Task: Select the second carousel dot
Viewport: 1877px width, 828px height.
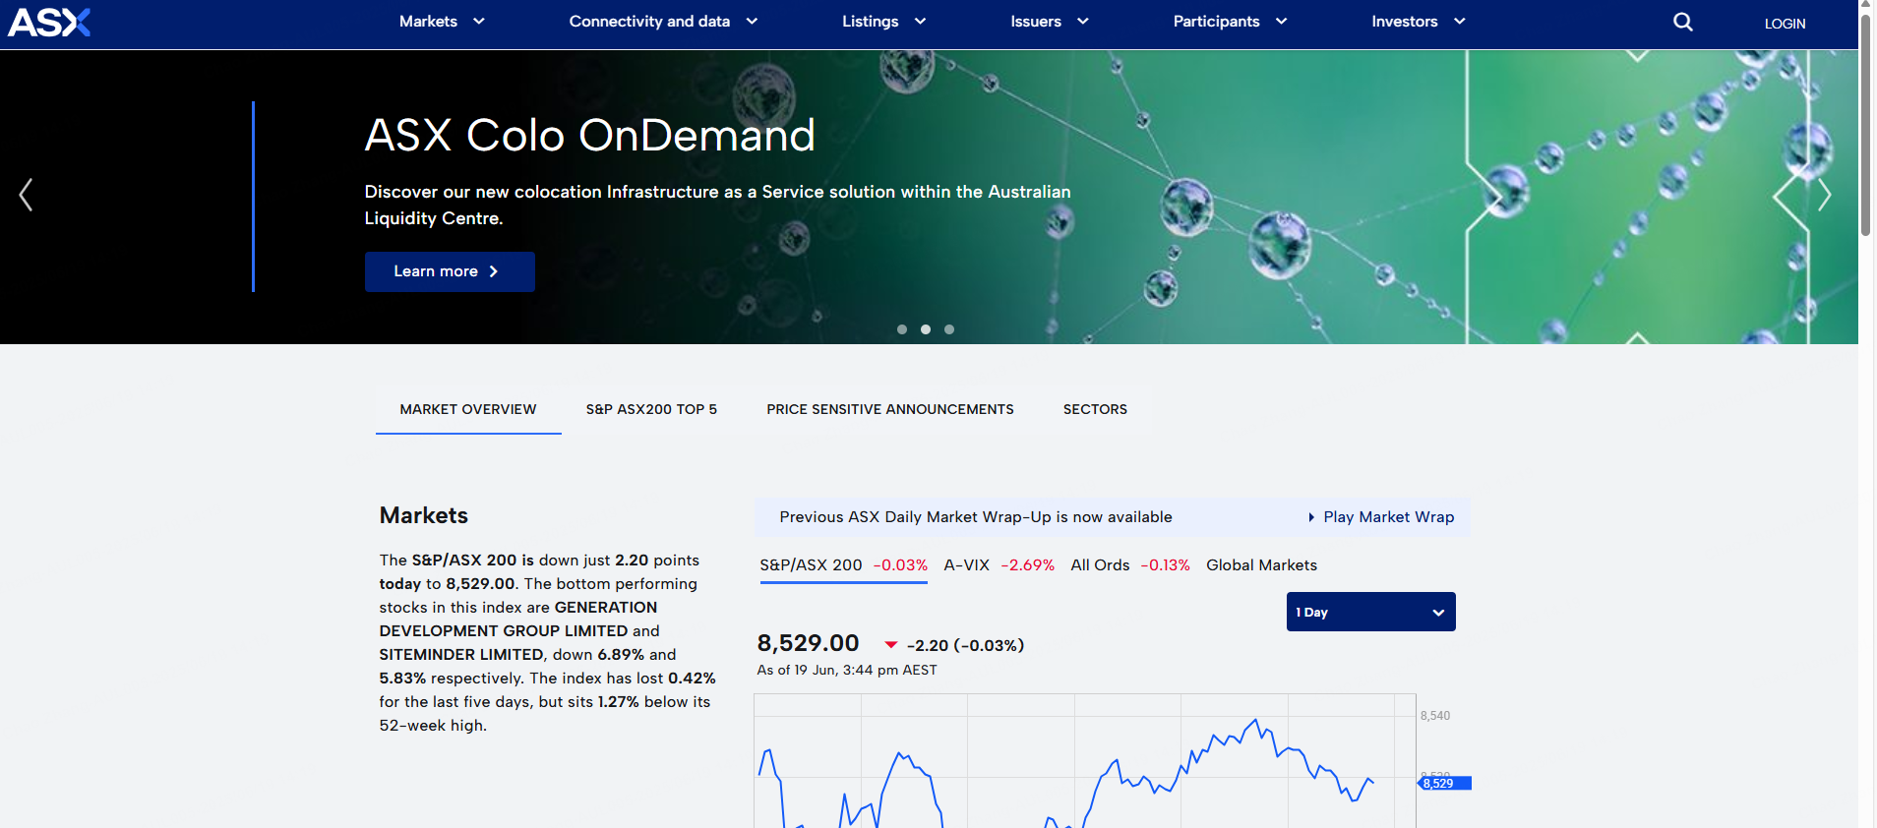Action: [x=926, y=329]
